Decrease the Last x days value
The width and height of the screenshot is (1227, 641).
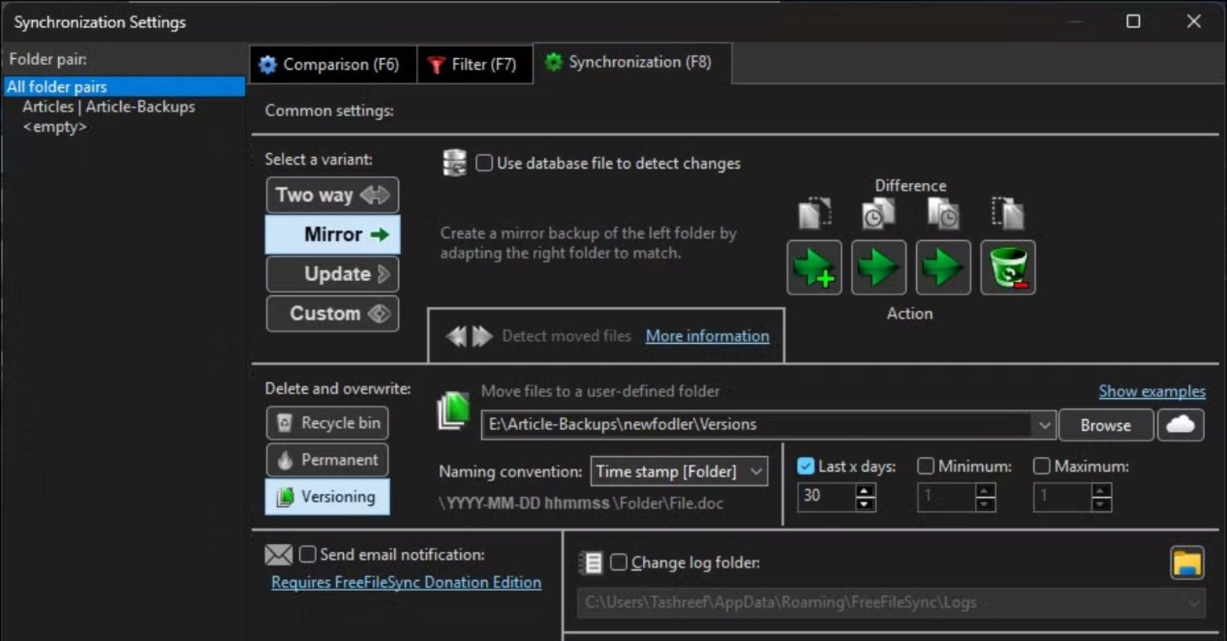tap(865, 504)
